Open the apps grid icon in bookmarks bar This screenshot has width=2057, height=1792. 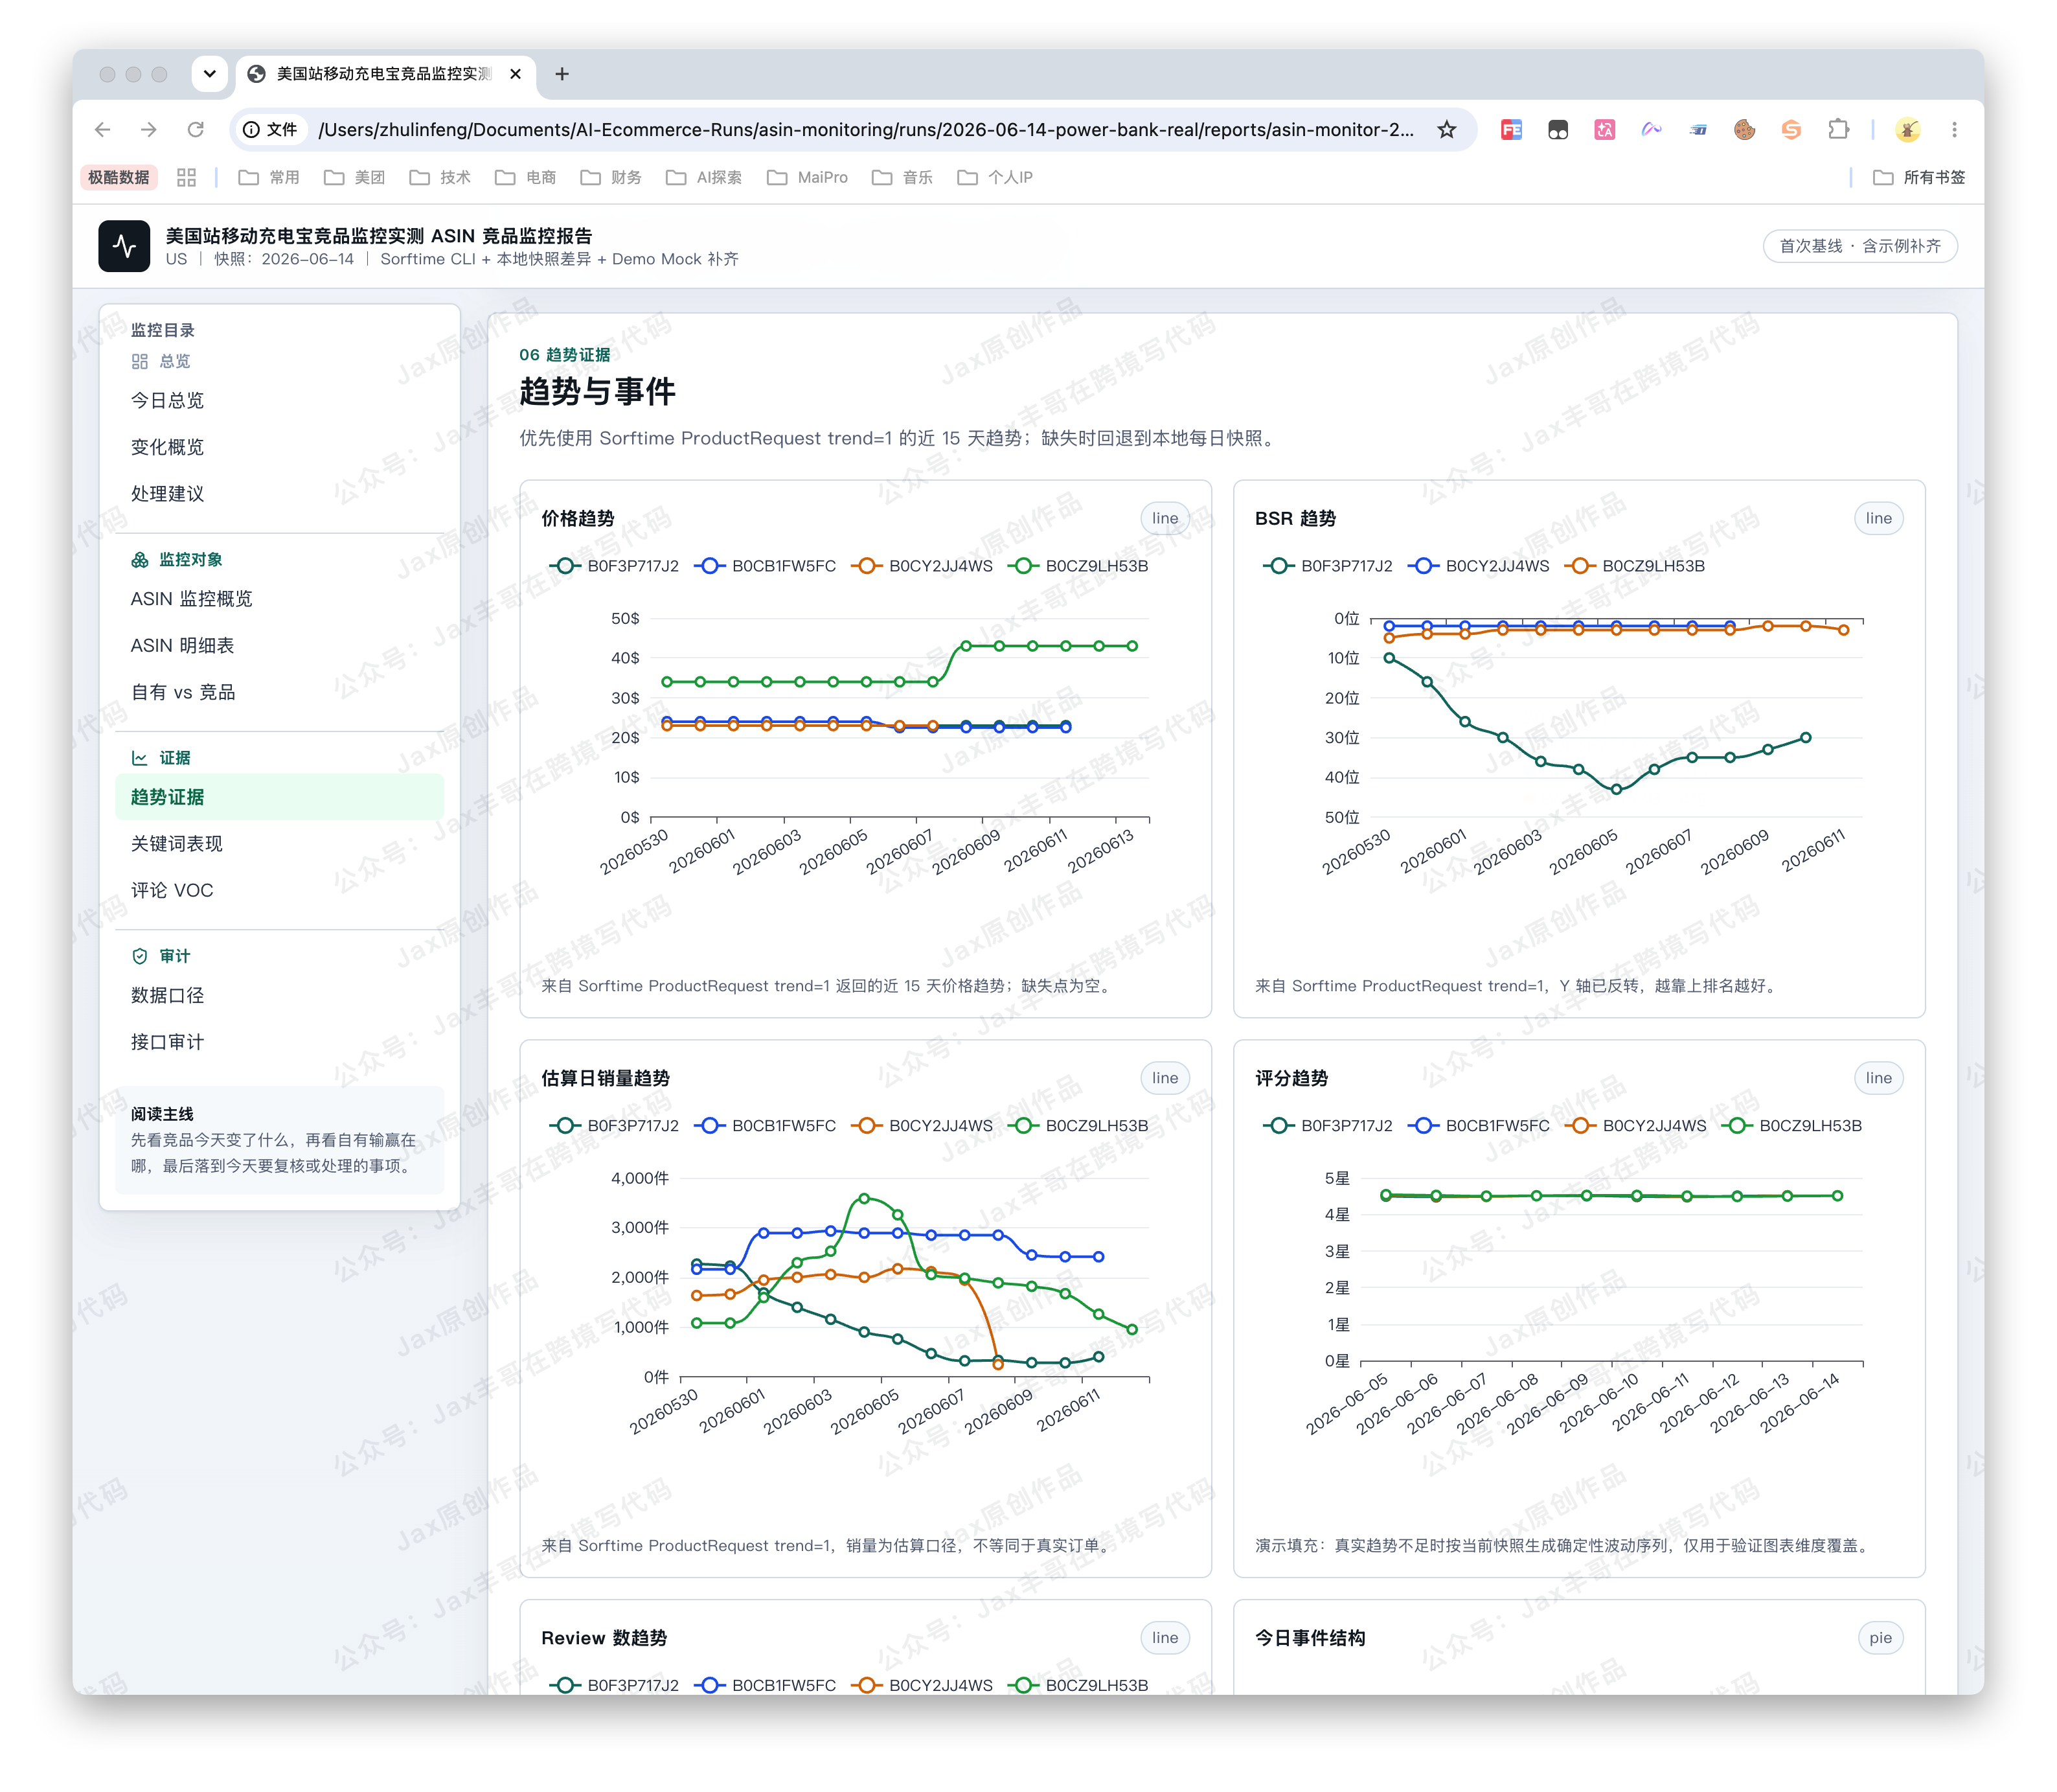186,177
